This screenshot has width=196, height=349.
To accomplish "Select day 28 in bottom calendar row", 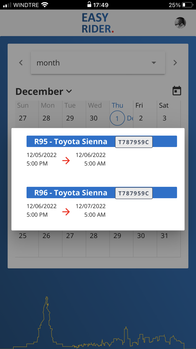I will coord(94,236).
